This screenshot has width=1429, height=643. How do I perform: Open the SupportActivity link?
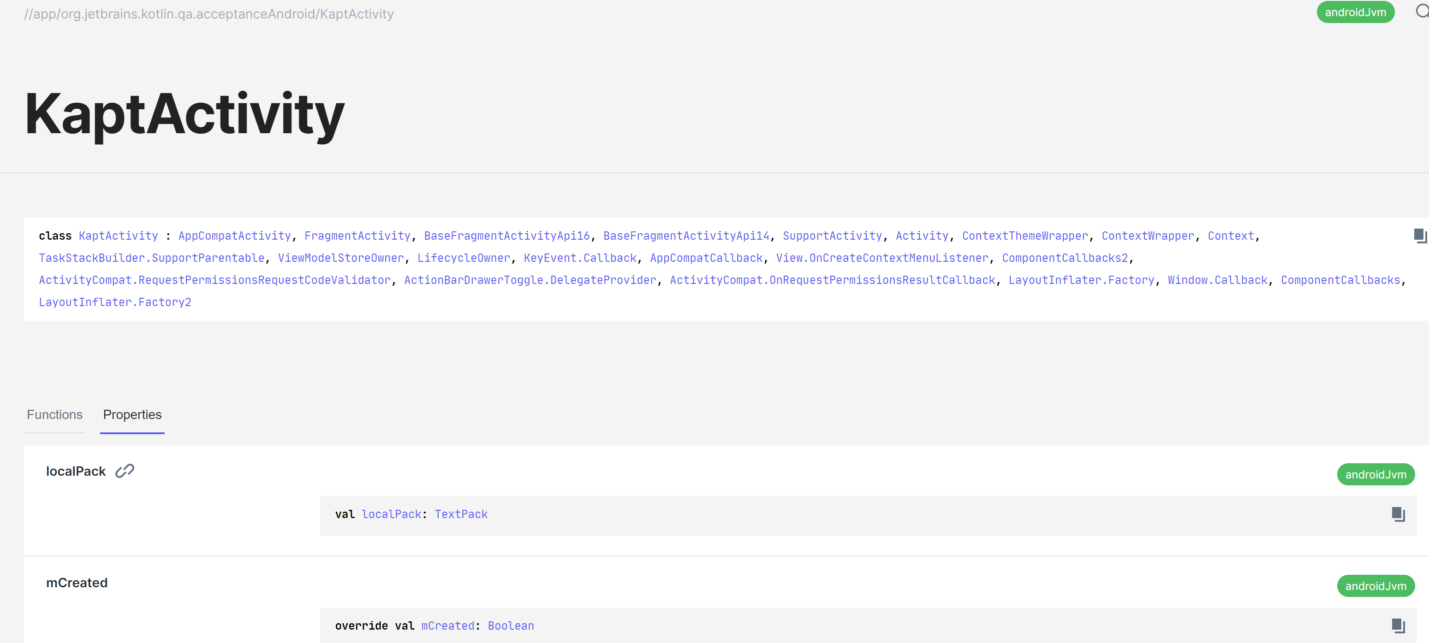[832, 236]
